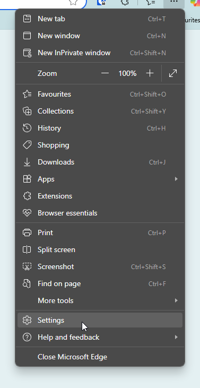200x388 pixels.
Task: Decrease zoom with the minus button
Action: tap(105, 73)
